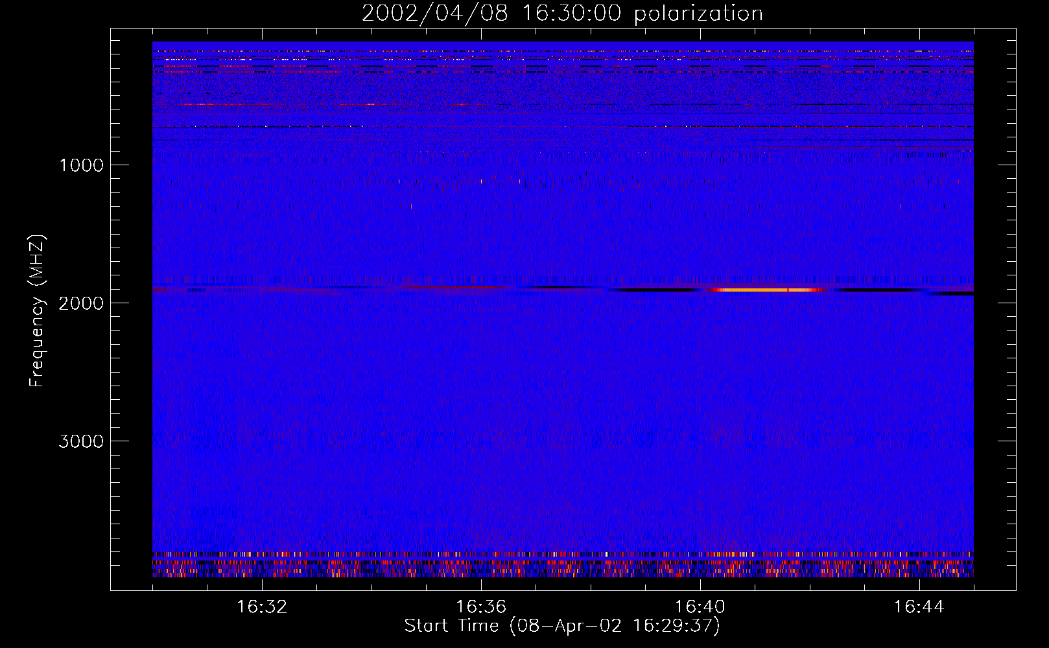This screenshot has height=648, width=1049.
Task: Click the plot title "2002/04/08 16:30:00 polarization"
Action: point(562,13)
